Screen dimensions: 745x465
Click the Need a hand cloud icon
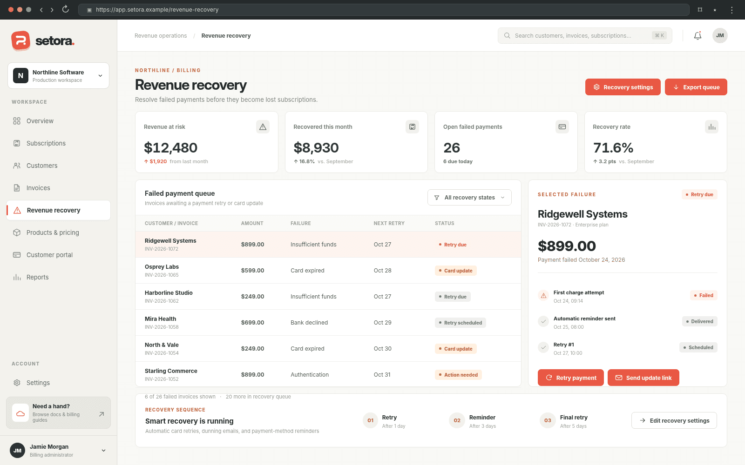tap(20, 413)
